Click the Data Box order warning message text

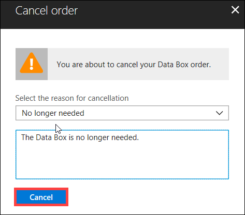point(134,65)
